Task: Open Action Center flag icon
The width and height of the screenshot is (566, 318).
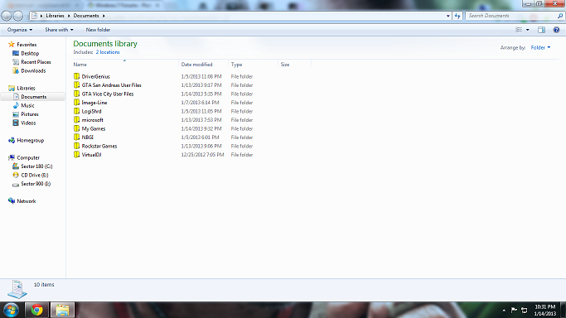Action: click(x=514, y=310)
